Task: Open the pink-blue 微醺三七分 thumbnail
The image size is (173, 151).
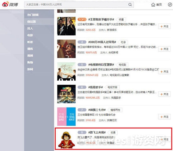Action: [x=66, y=117]
